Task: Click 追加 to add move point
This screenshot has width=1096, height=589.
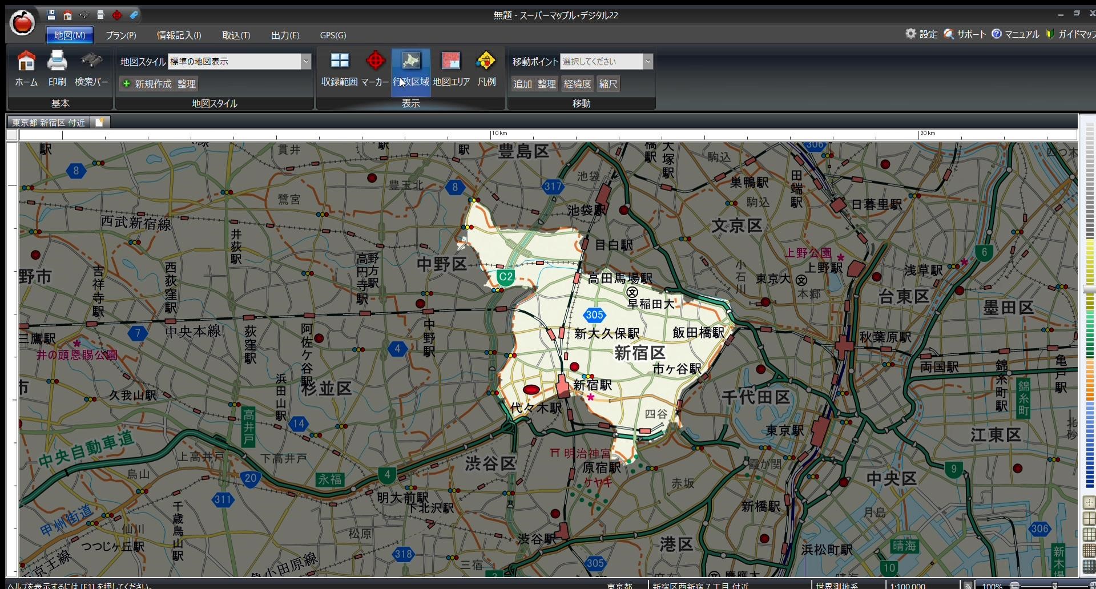Action: click(522, 84)
